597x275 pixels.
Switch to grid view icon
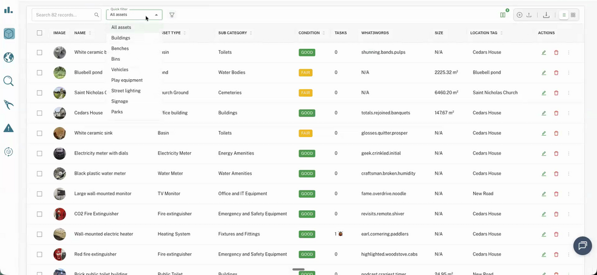tap(573, 15)
